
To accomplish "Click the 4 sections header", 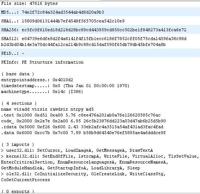I will pos(19,103).
